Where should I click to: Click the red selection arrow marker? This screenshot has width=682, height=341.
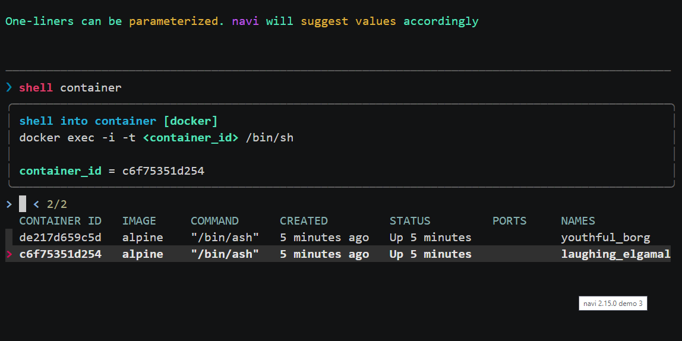pyautogui.click(x=9, y=254)
